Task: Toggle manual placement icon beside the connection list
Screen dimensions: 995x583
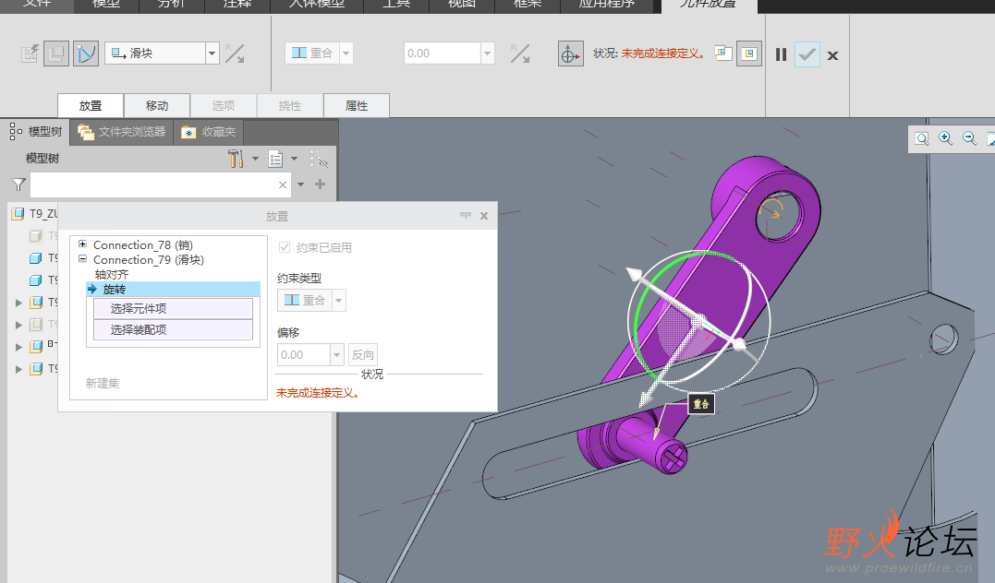Action: pos(55,54)
